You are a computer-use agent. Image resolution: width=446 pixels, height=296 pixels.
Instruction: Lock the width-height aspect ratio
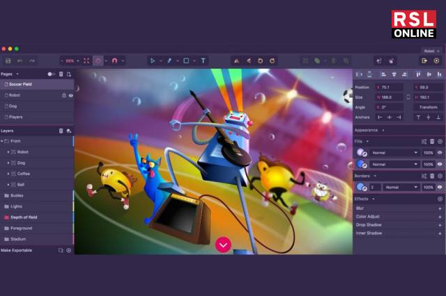pyautogui.click(x=408, y=97)
